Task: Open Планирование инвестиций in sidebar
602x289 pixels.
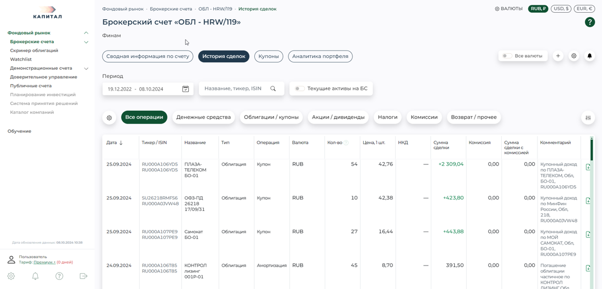Action: (x=43, y=95)
